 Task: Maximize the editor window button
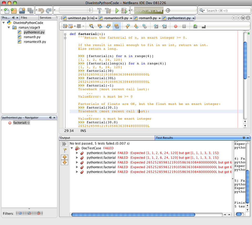point(248,18)
